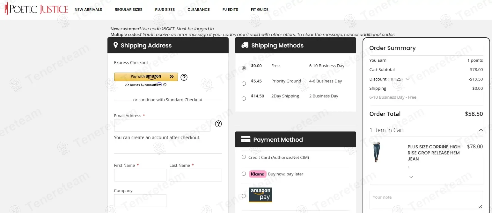The width and height of the screenshot is (492, 213).
Task: Click the 6-10 Business Day - Free note
Action: [x=393, y=97]
